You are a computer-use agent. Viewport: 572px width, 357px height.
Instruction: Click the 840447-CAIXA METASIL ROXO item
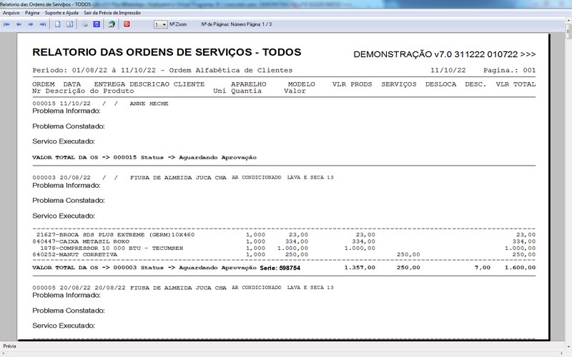pyautogui.click(x=81, y=241)
